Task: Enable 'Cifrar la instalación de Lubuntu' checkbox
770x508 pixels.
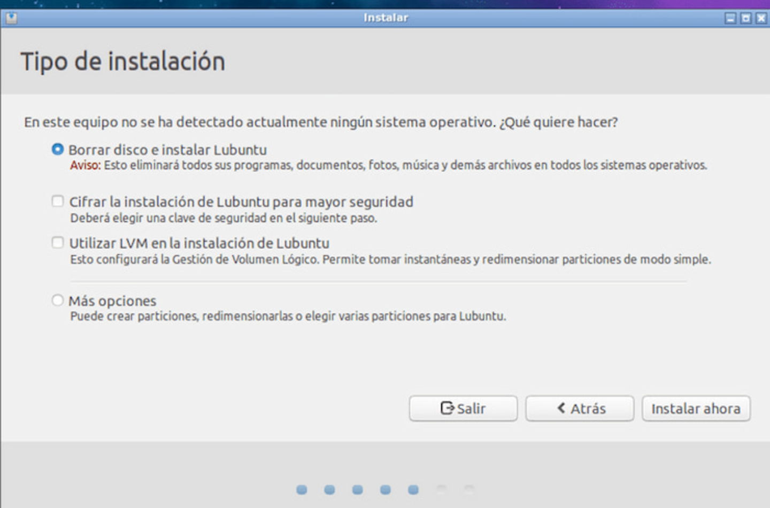Action: coord(58,201)
